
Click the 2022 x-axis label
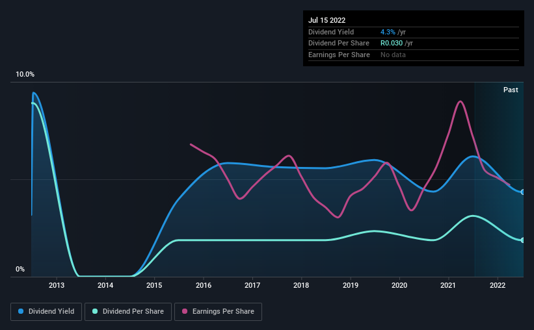[x=498, y=285]
